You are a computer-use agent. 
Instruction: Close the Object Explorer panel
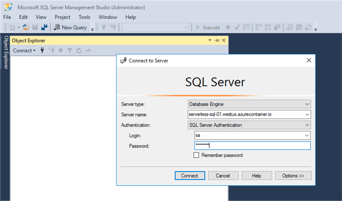(x=224, y=40)
